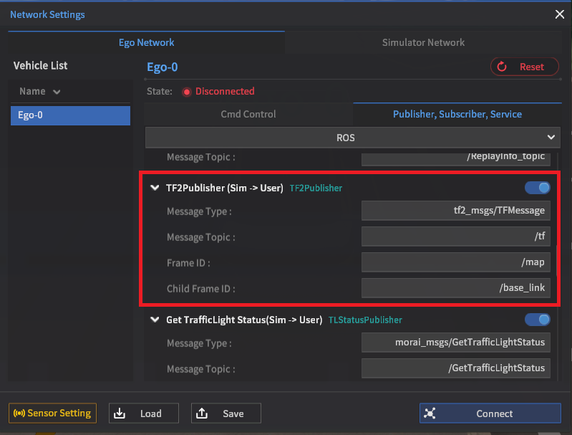Viewport: 572px width, 435px height.
Task: Edit the /tf message topic field
Action: 455,236
